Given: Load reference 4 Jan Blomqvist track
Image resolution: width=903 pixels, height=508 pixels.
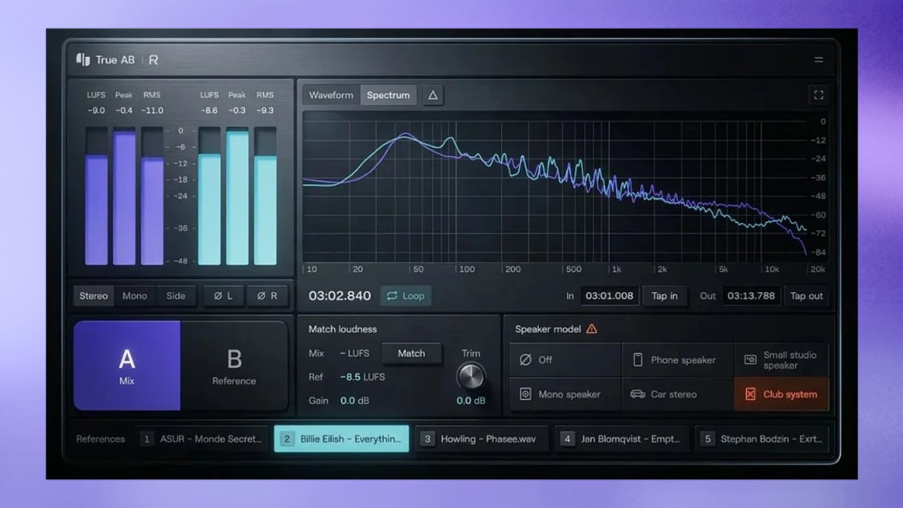Looking at the screenshot, I should pyautogui.click(x=622, y=439).
